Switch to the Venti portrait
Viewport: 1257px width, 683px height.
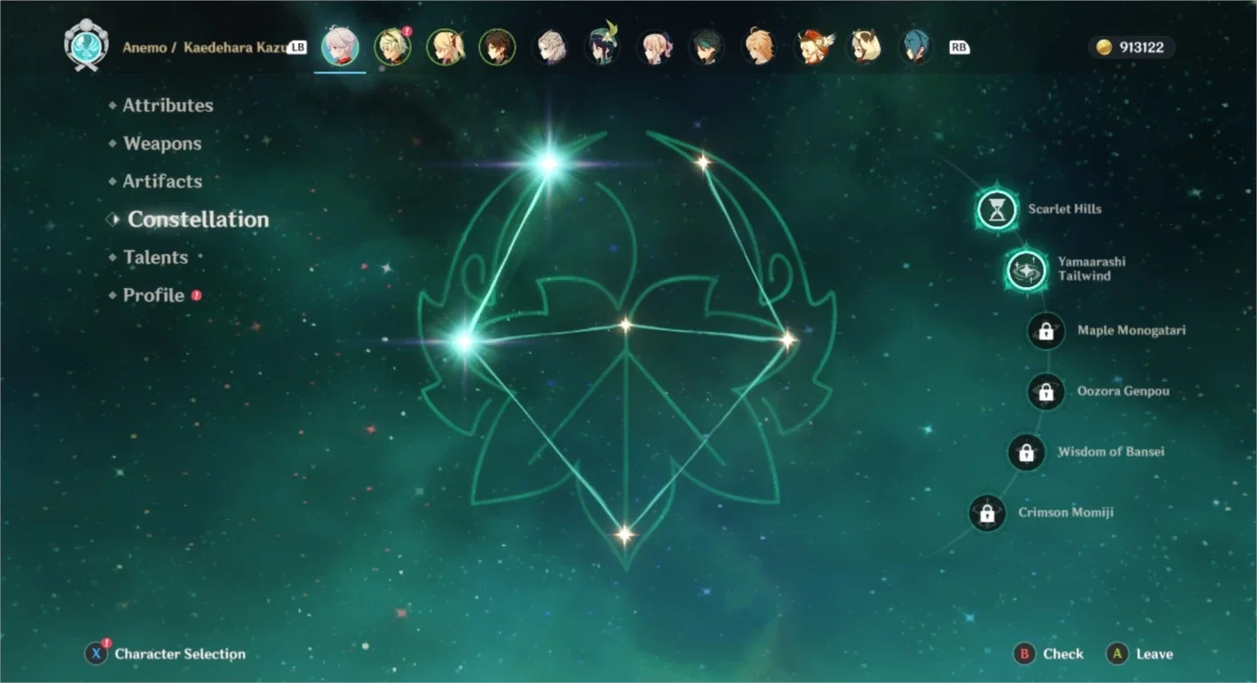(603, 47)
